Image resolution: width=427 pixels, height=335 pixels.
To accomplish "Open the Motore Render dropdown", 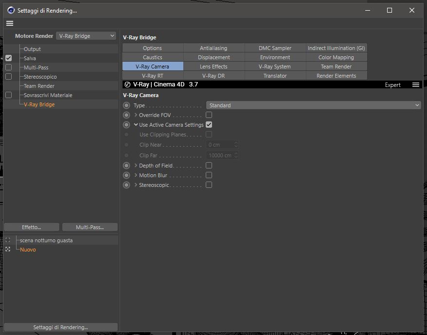I will click(x=86, y=36).
